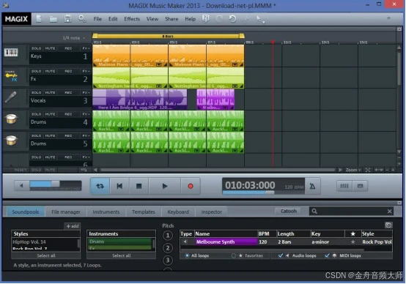Image resolution: width=406 pixels, height=284 pixels.
Task: Click the add styles button
Action: point(73,226)
